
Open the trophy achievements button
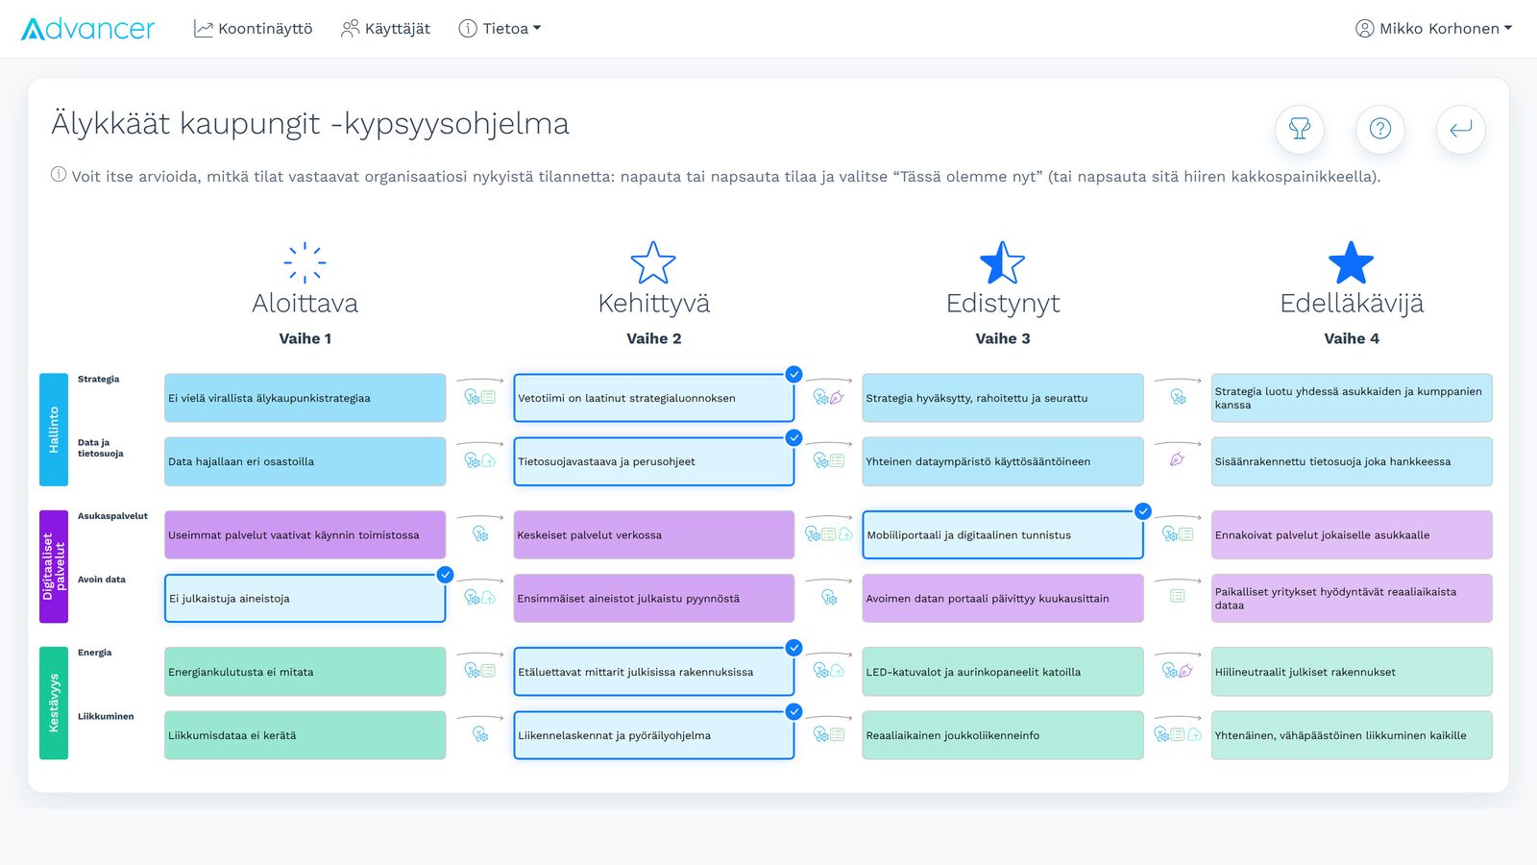pyautogui.click(x=1300, y=129)
